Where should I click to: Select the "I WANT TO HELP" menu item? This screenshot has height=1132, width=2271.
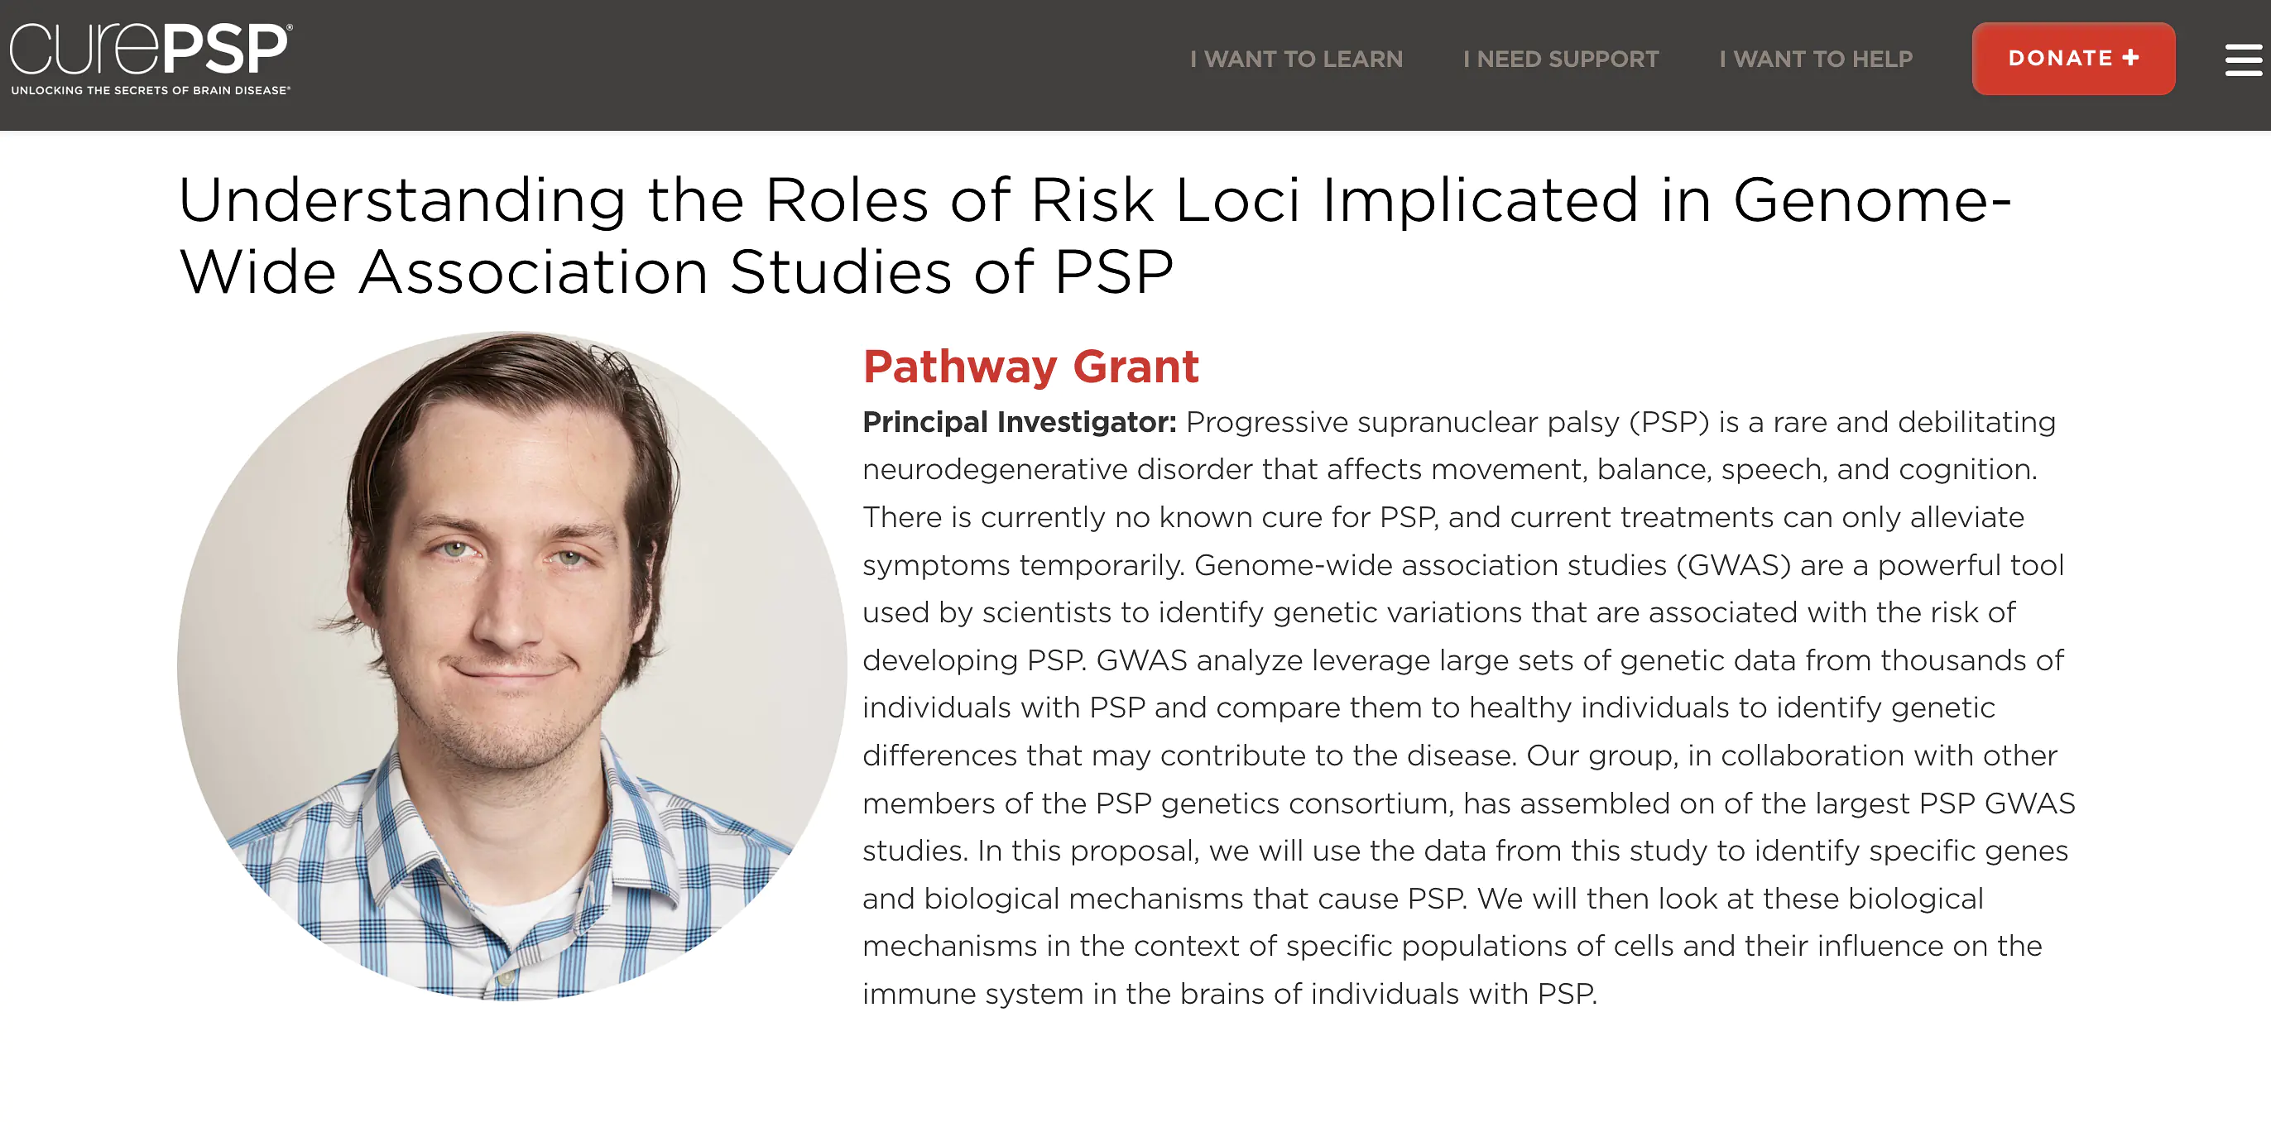(x=1815, y=59)
